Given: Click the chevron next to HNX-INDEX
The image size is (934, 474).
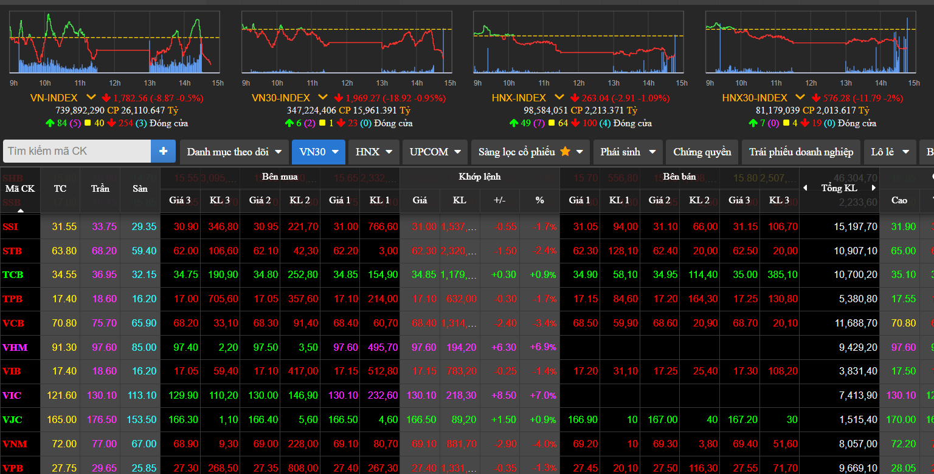Looking at the screenshot, I should coord(561,97).
